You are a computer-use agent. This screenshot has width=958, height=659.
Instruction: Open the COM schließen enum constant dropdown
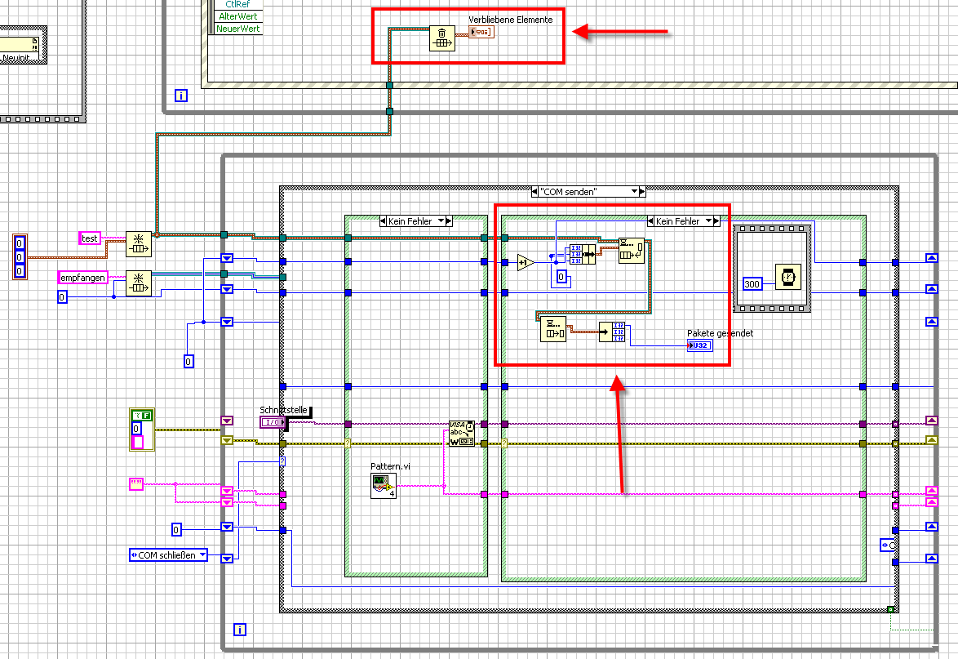(203, 555)
